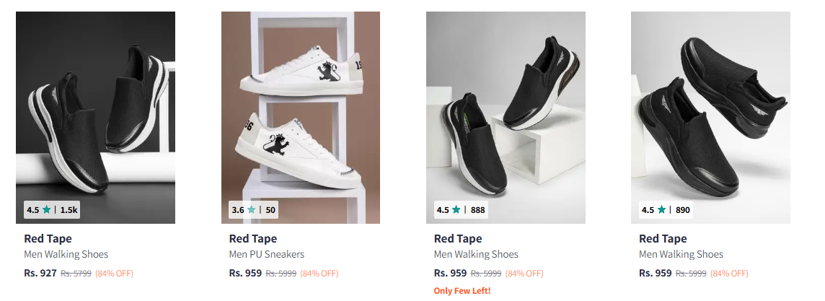Open the white PU sneakers product photo
The image size is (825, 301).
click(x=300, y=108)
